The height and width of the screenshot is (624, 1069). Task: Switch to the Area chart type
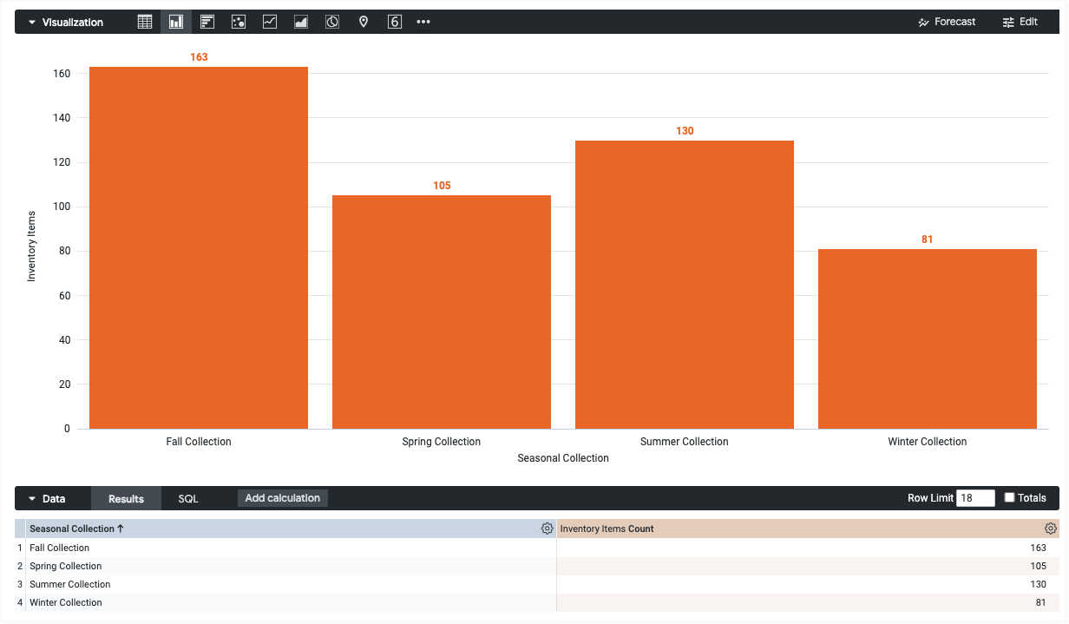(300, 21)
